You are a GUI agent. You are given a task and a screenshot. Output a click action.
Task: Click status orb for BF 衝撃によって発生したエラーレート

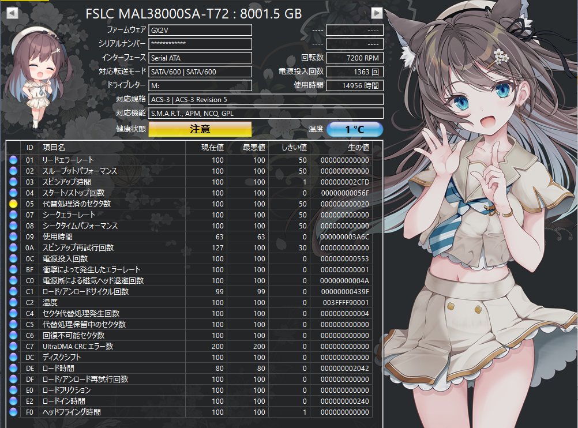(x=13, y=269)
